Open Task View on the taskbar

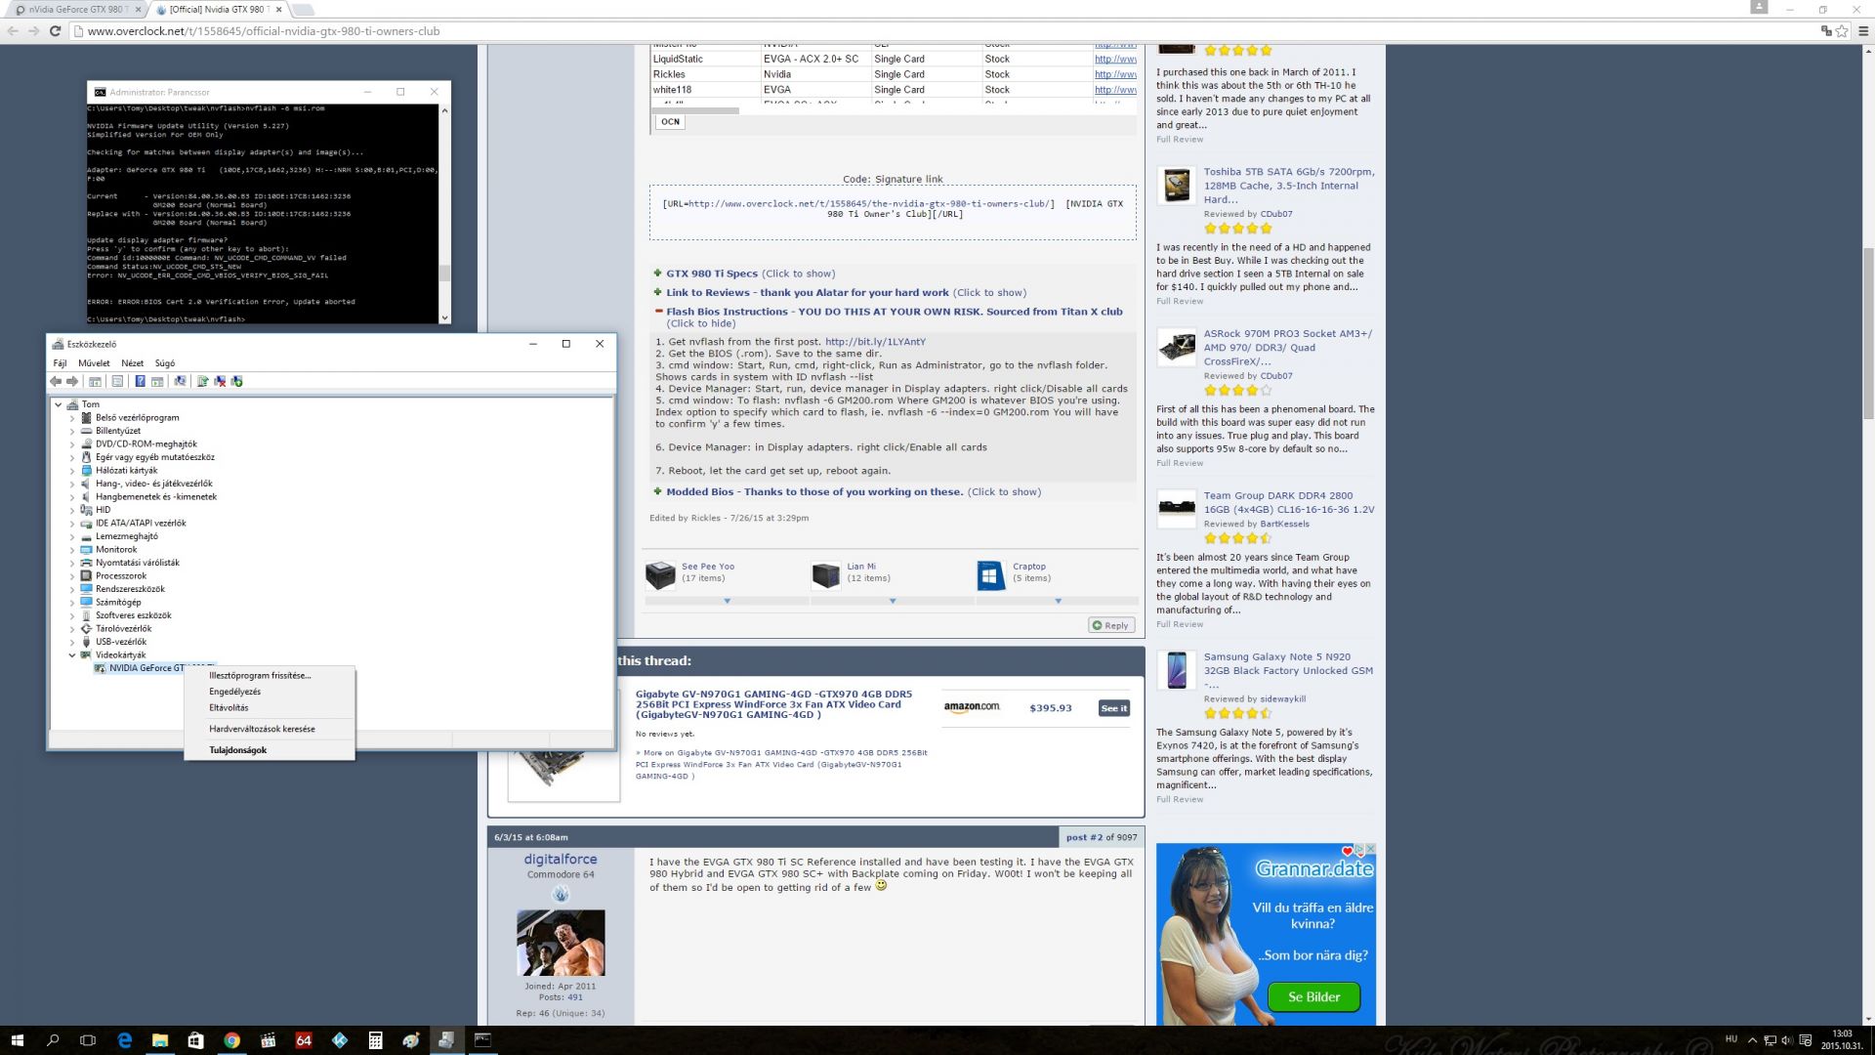click(88, 1040)
